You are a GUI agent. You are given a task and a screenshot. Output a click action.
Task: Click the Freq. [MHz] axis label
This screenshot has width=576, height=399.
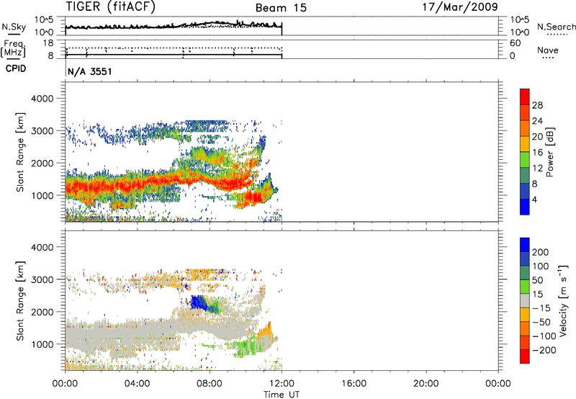[x=14, y=48]
